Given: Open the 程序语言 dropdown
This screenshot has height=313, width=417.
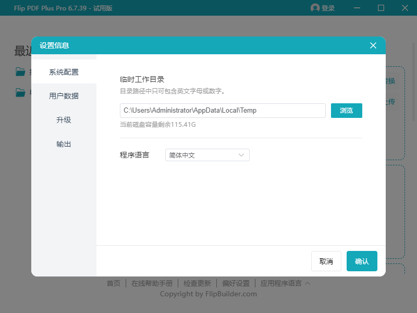Looking at the screenshot, I should (207, 155).
